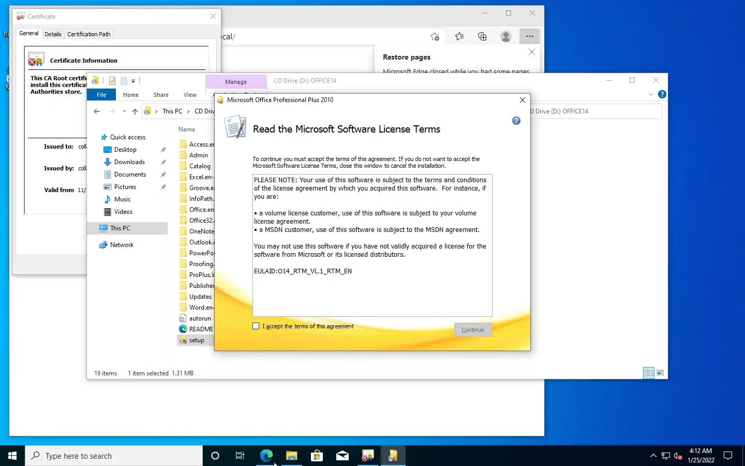The image size is (745, 466).
Task: Click Properties icon in quick access toolbar
Action: [112, 81]
